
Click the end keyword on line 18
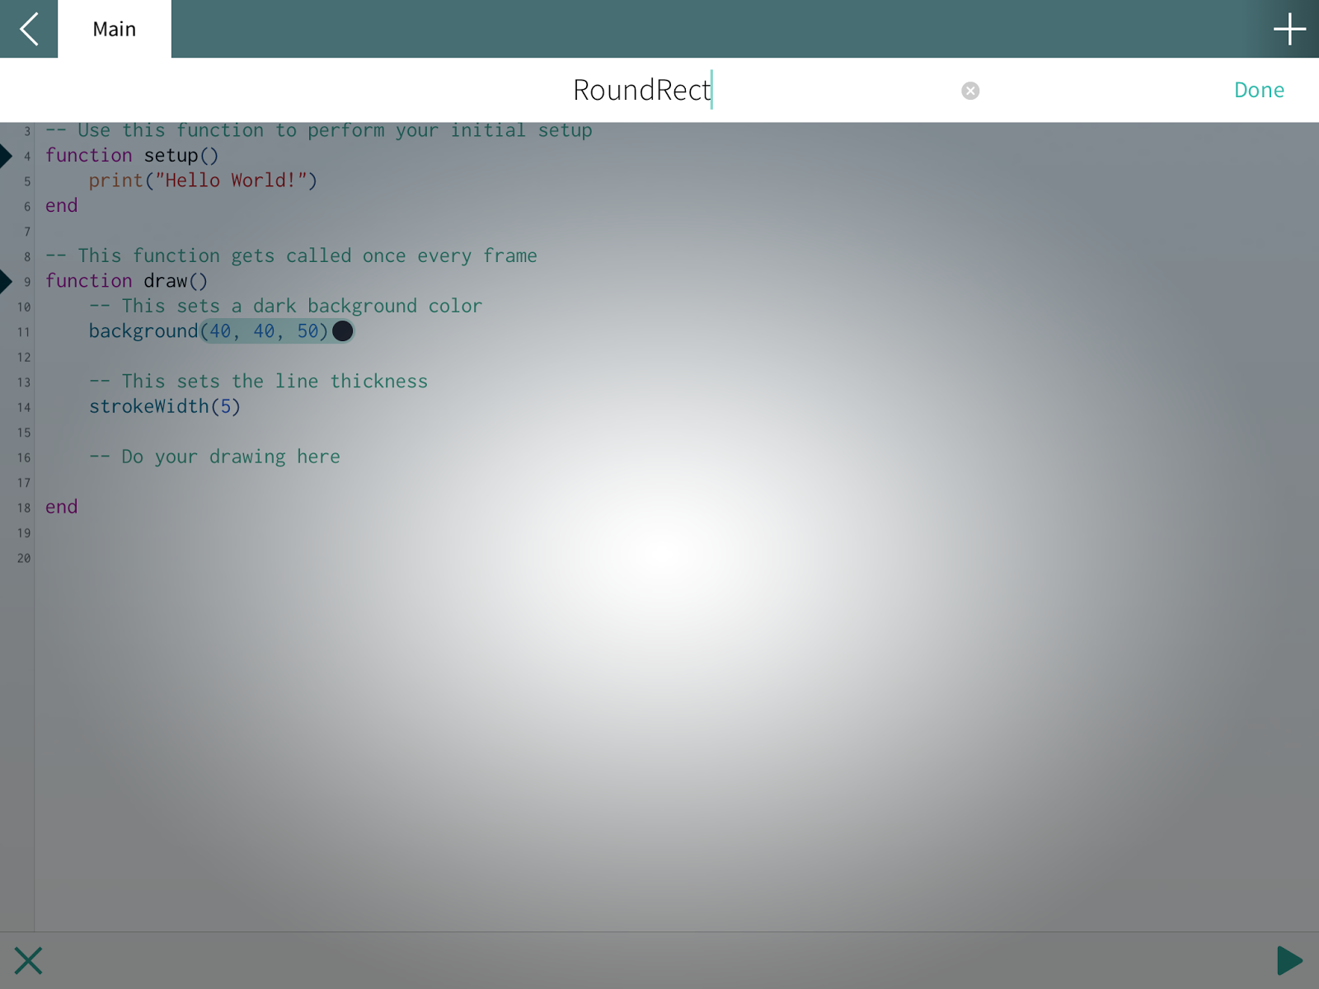[x=61, y=507]
